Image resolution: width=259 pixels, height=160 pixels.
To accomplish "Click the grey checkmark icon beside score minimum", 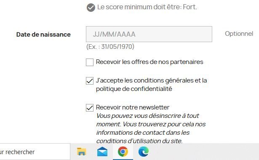I will (91, 8).
